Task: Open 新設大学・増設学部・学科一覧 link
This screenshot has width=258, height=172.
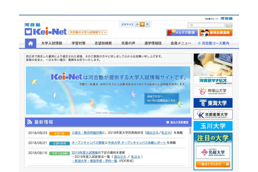Action: (95, 161)
